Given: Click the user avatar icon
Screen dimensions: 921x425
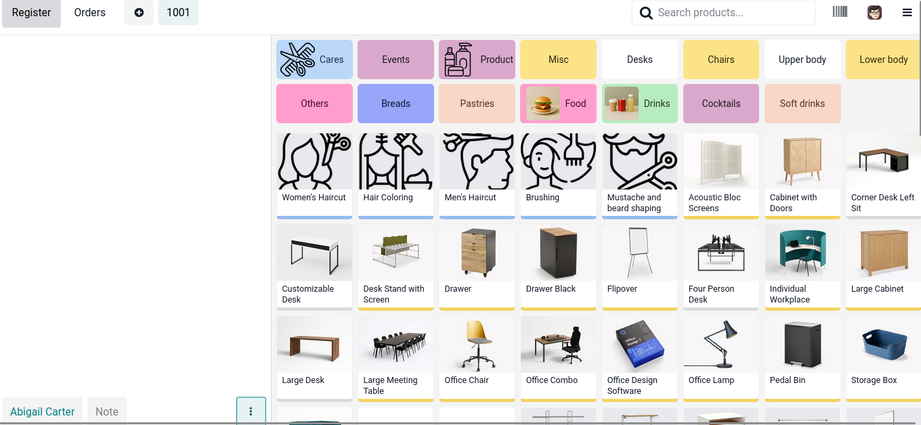Looking at the screenshot, I should tap(874, 12).
